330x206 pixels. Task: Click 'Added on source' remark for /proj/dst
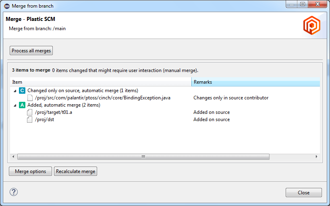(x=212, y=119)
